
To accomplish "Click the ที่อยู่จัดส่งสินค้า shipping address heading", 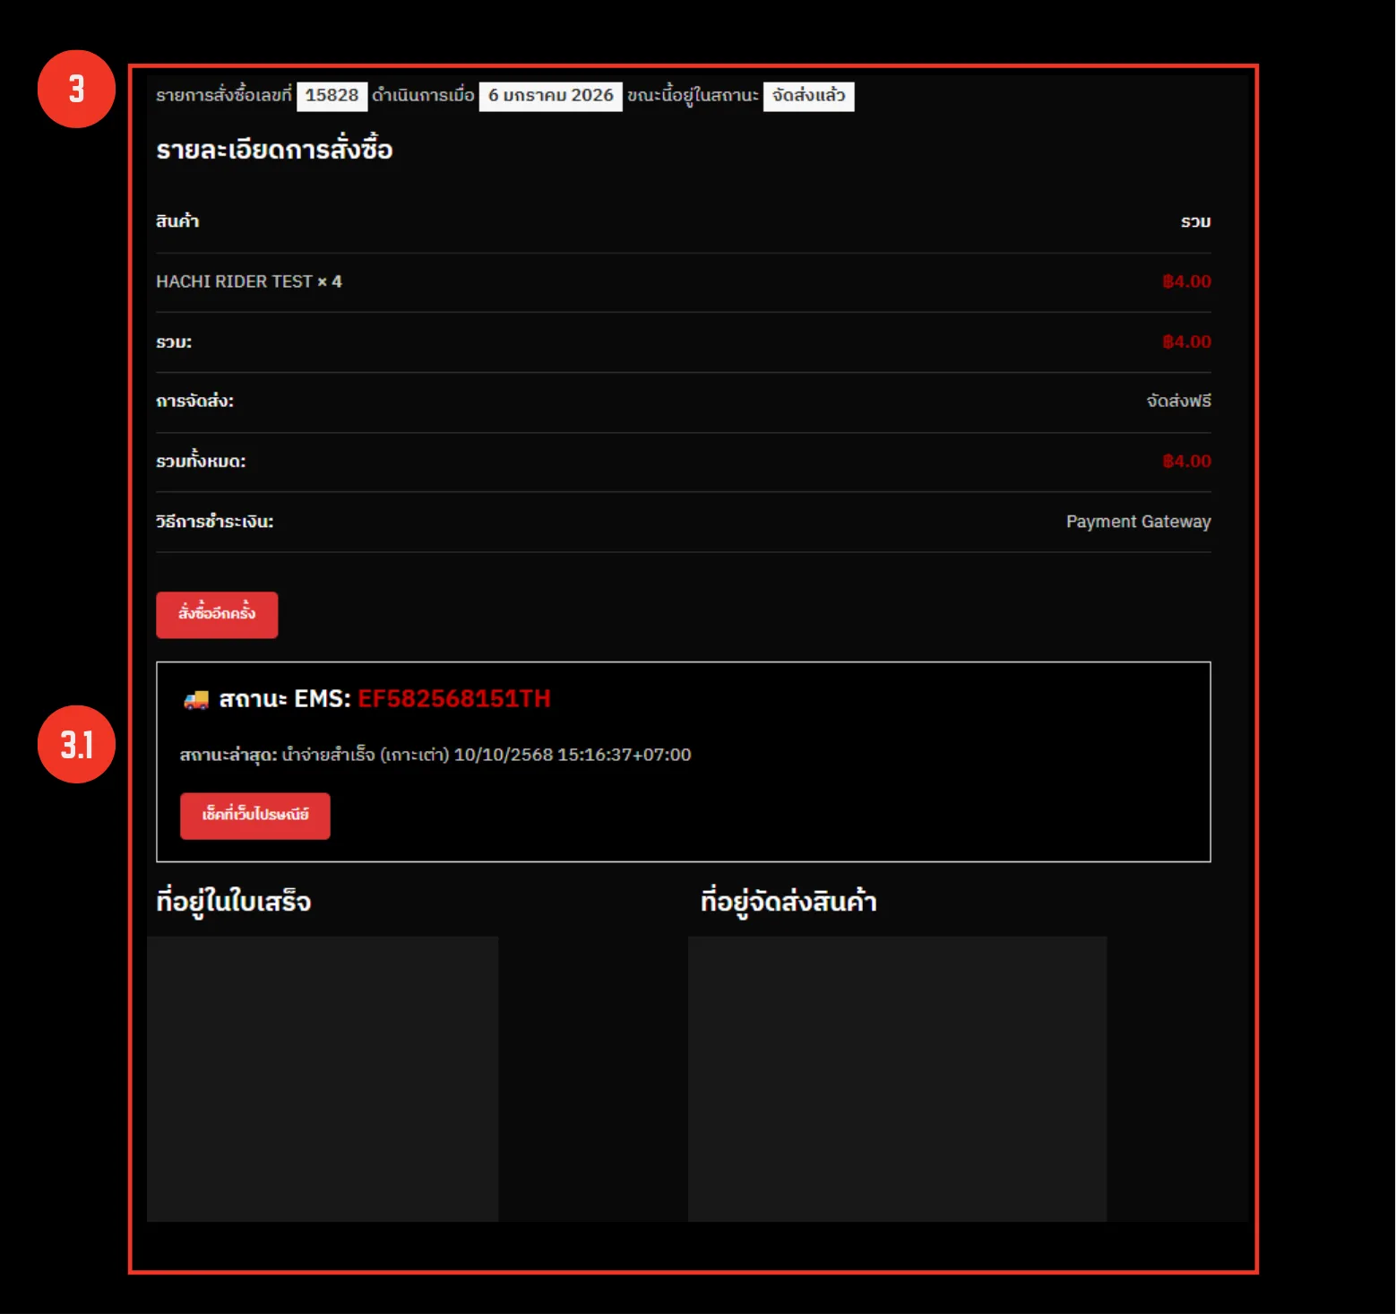I will click(788, 902).
